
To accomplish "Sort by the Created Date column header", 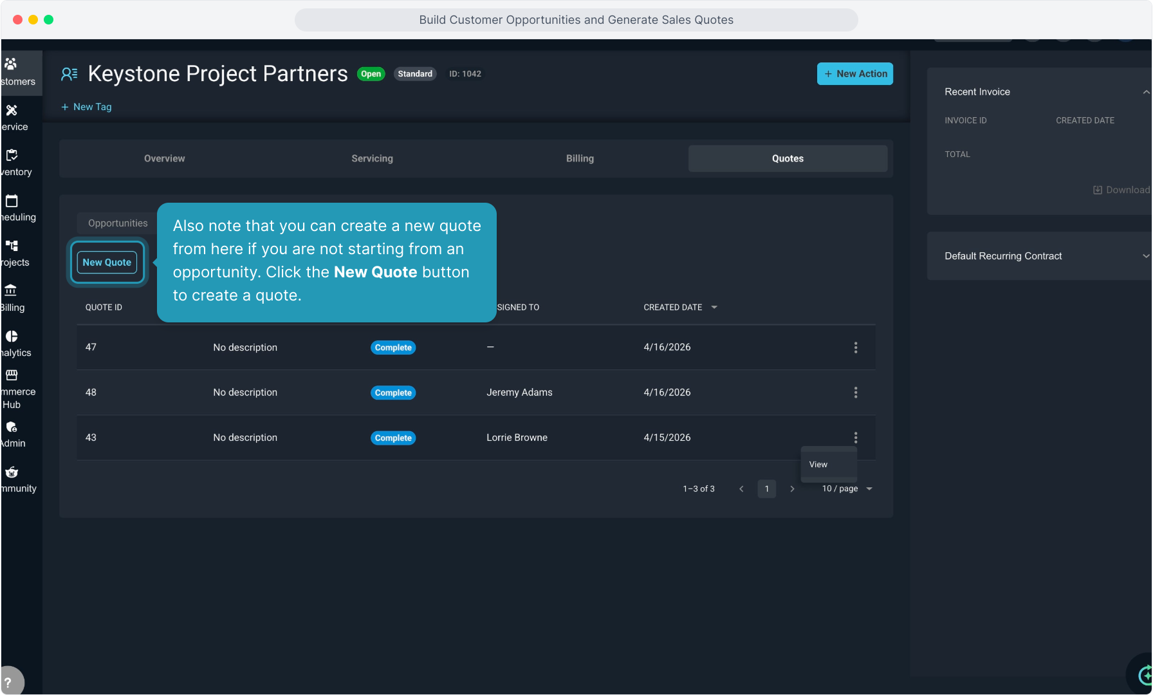I will (x=673, y=308).
